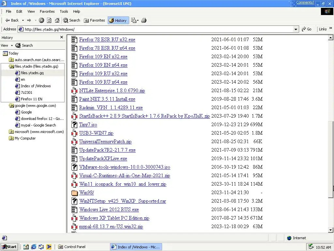Click the Forward arrow button
Viewport: 334px width, 251px height.
click(x=29, y=20)
